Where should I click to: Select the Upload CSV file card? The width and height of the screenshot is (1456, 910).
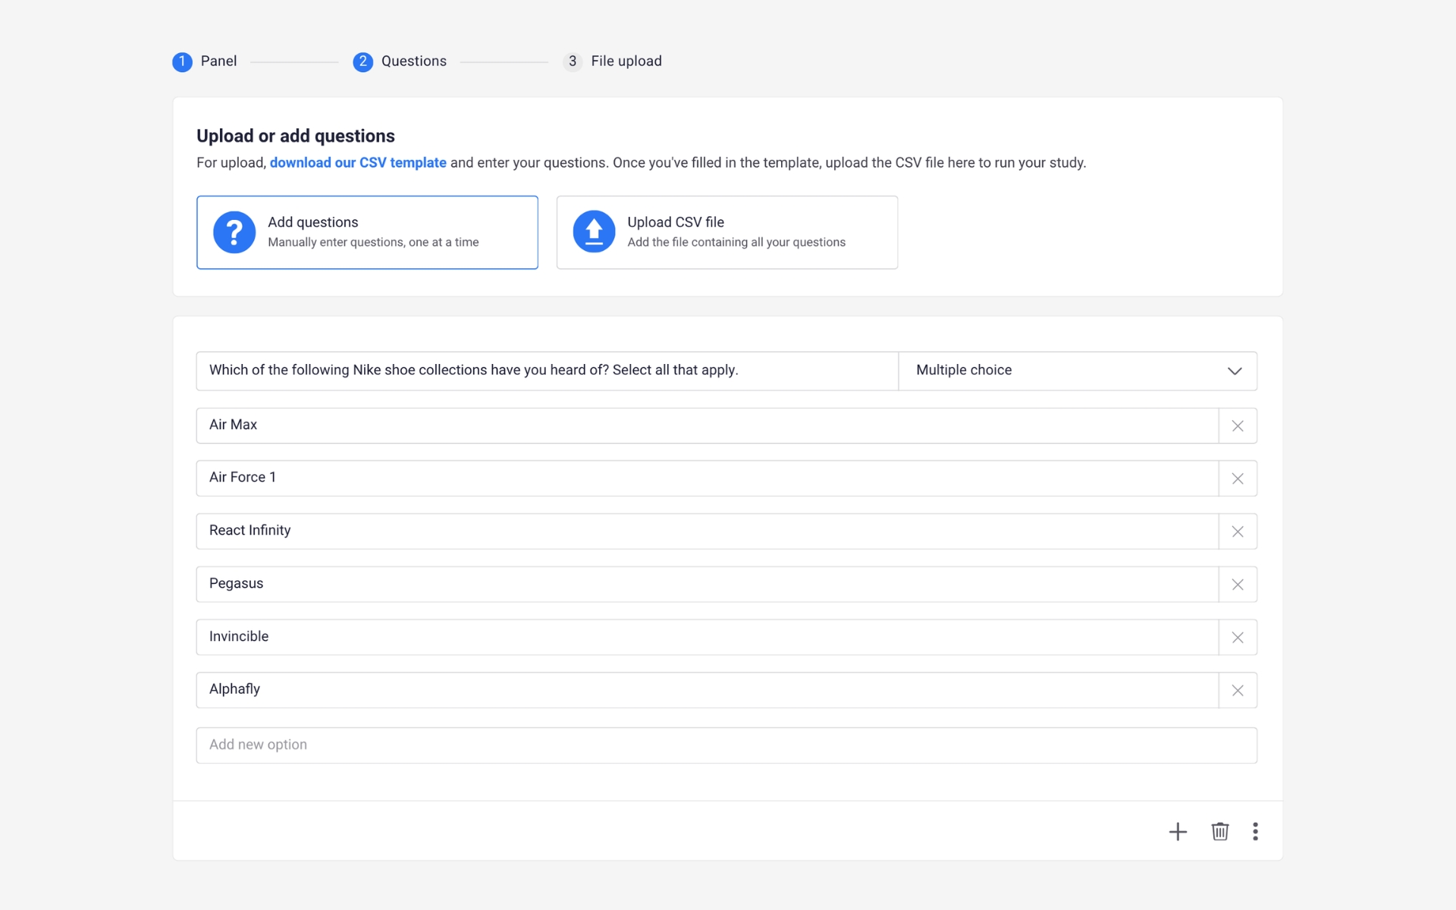tap(727, 232)
